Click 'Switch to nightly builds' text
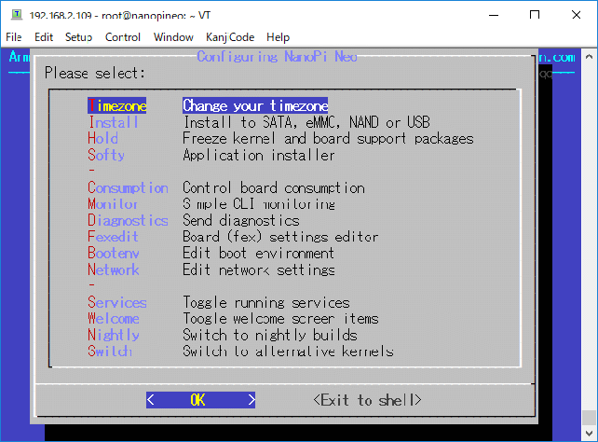 [270, 335]
